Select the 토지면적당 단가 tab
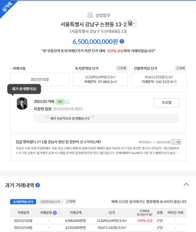Screen dimensions: 196x232 23,202
